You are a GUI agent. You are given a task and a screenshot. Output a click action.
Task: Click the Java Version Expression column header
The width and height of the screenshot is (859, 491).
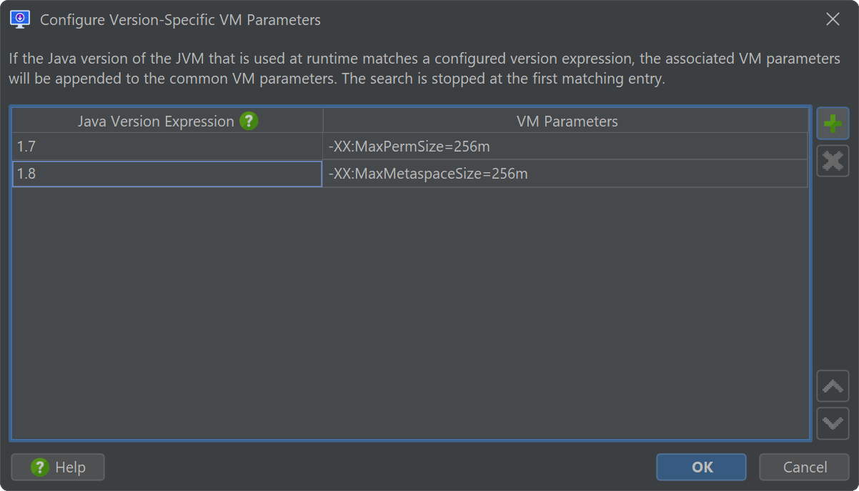[156, 121]
